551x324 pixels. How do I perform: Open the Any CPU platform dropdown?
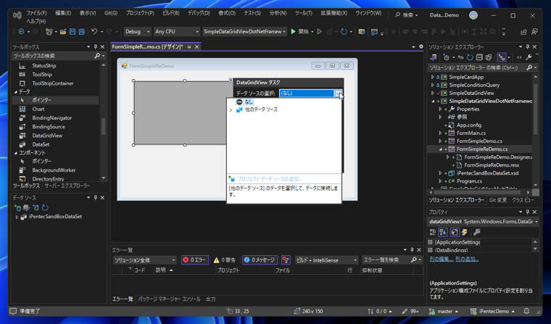[177, 32]
